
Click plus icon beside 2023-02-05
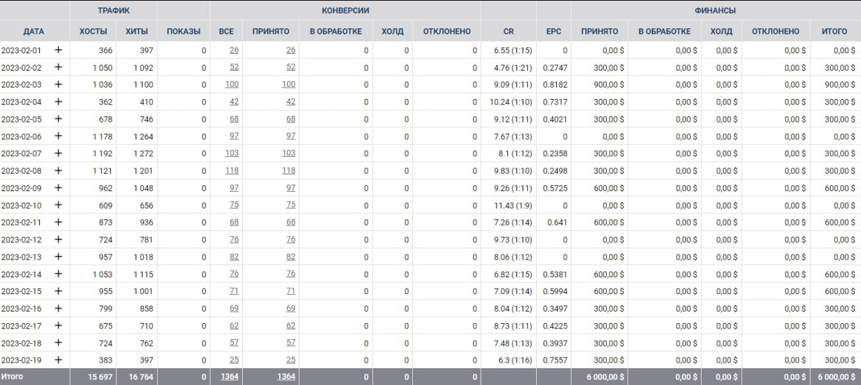(x=59, y=118)
